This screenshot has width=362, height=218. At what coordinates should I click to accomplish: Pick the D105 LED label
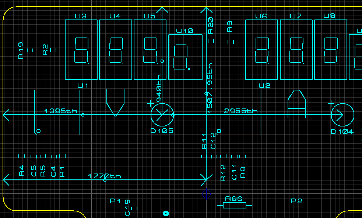point(162,131)
